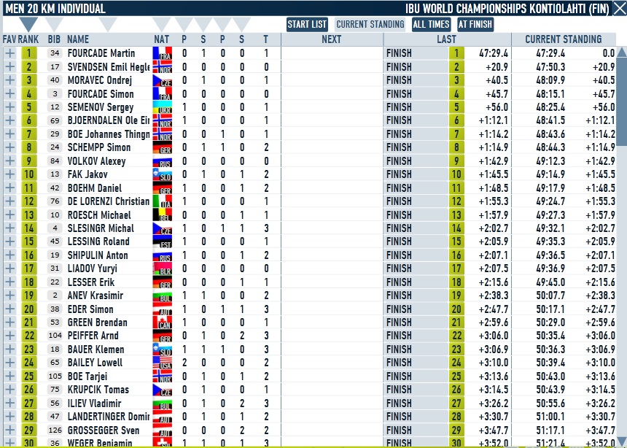Select rank 9 badge of VOLKOV Alexey
627x448 pixels.
point(28,161)
